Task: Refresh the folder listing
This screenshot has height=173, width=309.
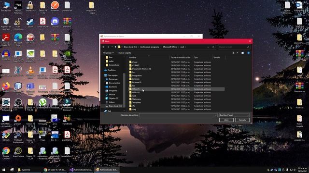Action: click(213, 47)
